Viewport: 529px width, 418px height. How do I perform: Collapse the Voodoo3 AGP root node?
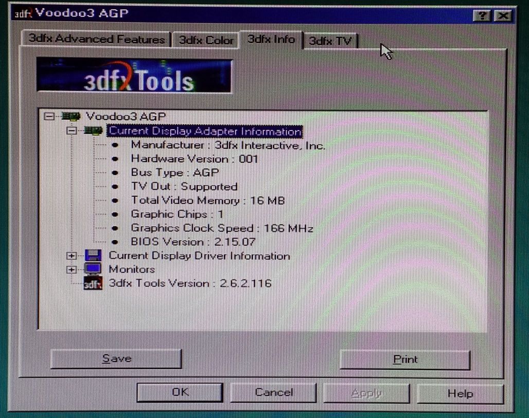point(49,117)
